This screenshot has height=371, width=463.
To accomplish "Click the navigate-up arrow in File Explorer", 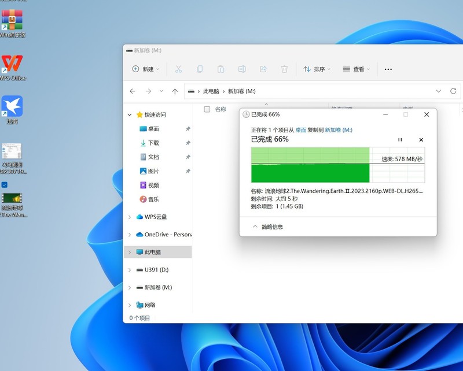I will pyautogui.click(x=174, y=91).
